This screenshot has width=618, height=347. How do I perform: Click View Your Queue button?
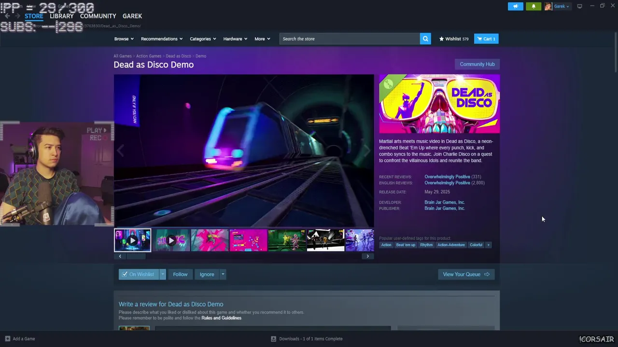(466, 274)
